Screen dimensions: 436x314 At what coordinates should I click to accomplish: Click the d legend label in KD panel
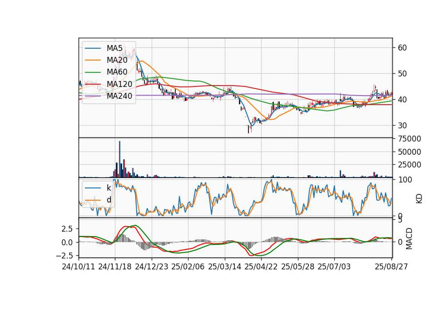coord(109,200)
